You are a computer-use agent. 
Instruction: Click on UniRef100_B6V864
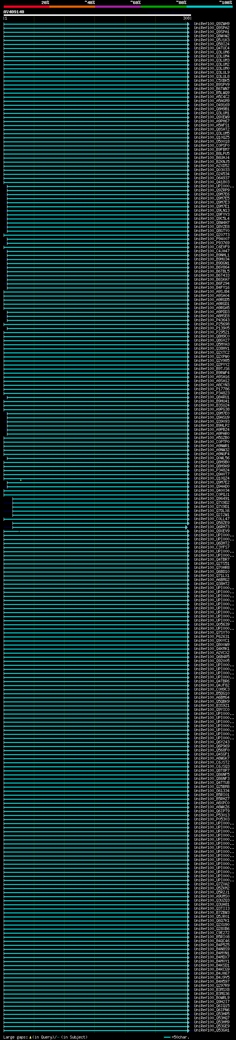coord(212,267)
